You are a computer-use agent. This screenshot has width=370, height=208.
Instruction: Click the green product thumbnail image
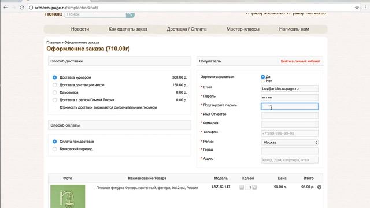tap(68, 196)
